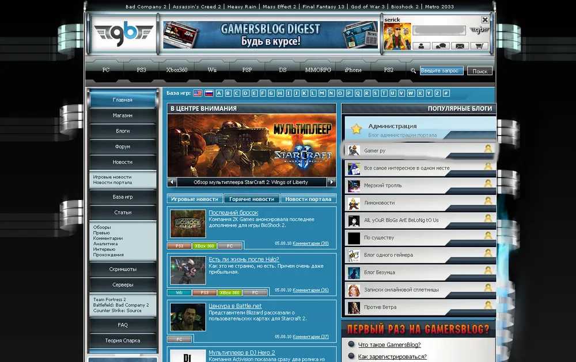This screenshot has width=576, height=362.
Task: Click the BioShock 2 news thumbnail
Action: (x=188, y=224)
